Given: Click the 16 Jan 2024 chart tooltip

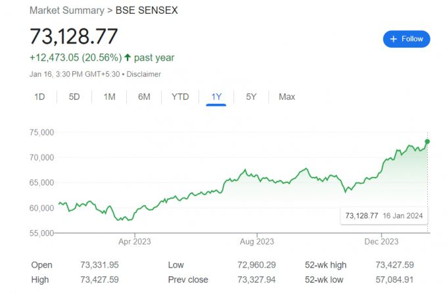Looking at the screenshot, I should coord(385,216).
